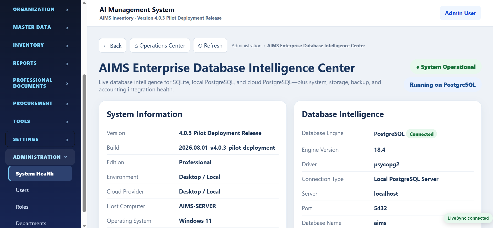Select the Driver value psycopg2
Image resolution: width=493 pixels, height=228 pixels.
[x=387, y=165]
